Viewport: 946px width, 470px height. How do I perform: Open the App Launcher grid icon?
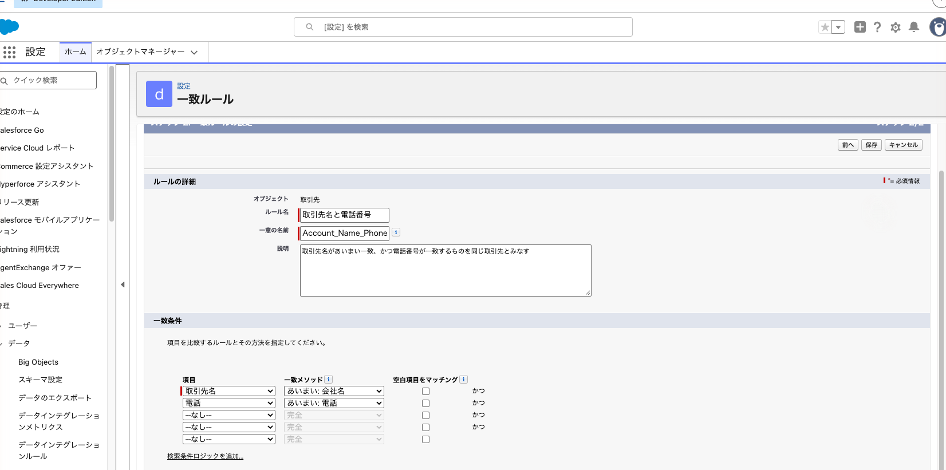coord(9,52)
